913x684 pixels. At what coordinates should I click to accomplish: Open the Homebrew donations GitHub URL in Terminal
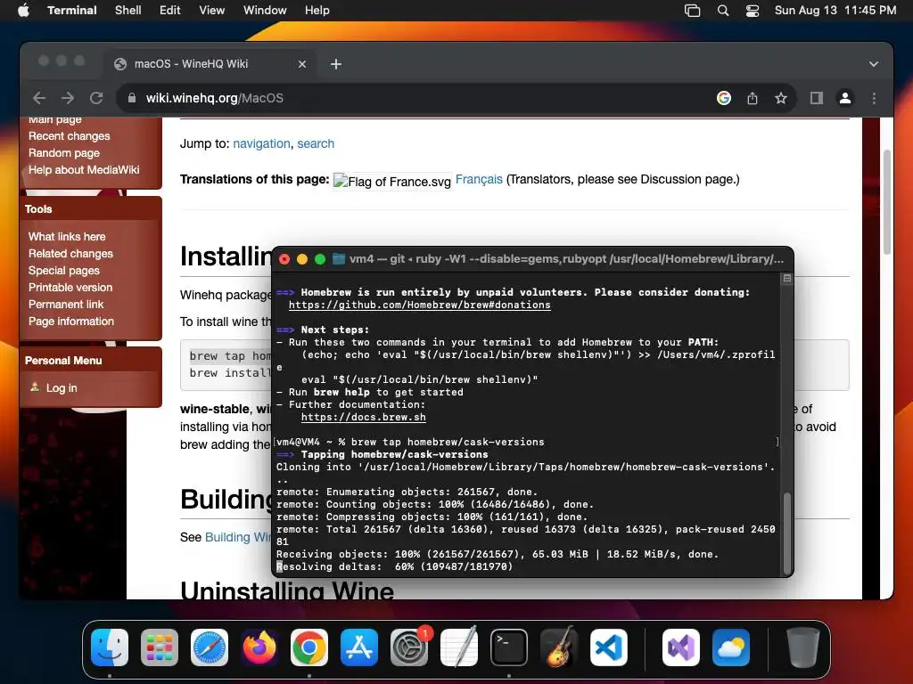[x=419, y=305]
